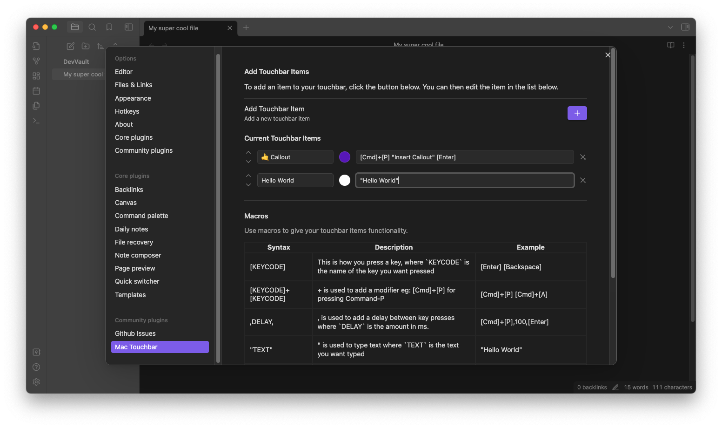
Task: Switch to reading view book icon
Action: [670, 45]
